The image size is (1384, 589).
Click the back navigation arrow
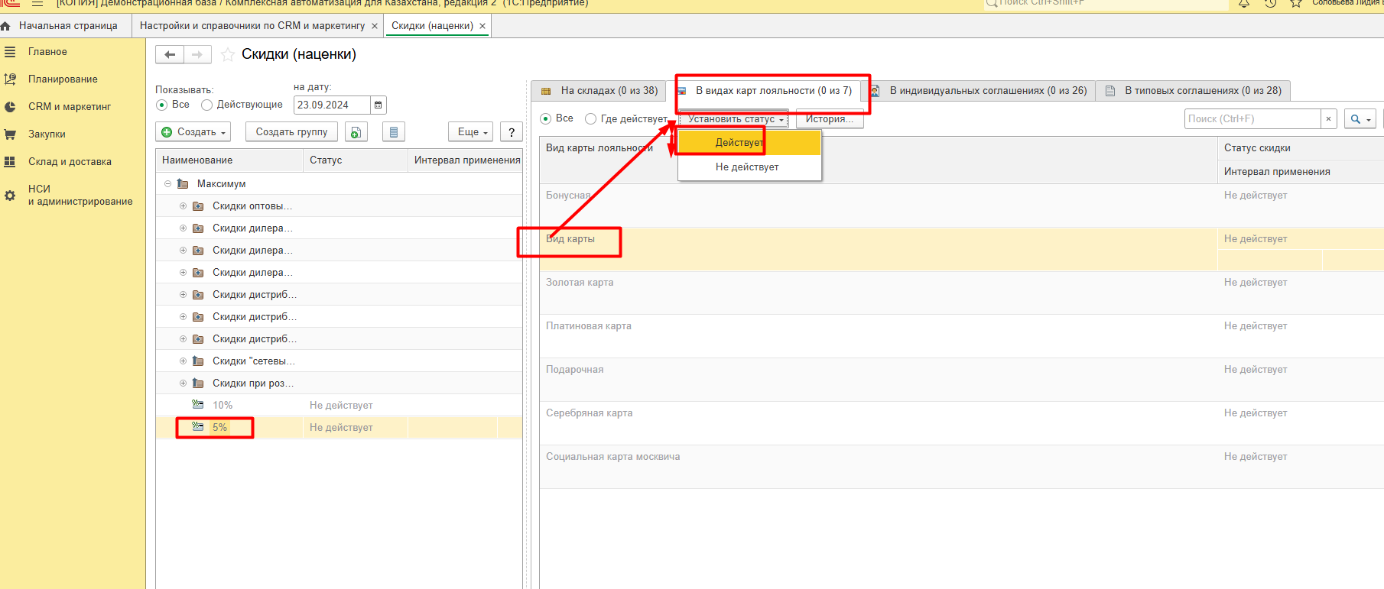(170, 54)
